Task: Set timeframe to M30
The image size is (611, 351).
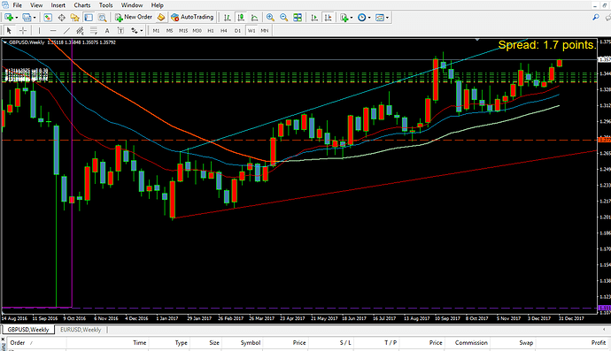Action: [x=197, y=30]
